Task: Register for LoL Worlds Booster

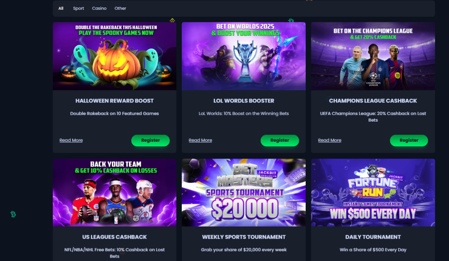Action: click(280, 141)
